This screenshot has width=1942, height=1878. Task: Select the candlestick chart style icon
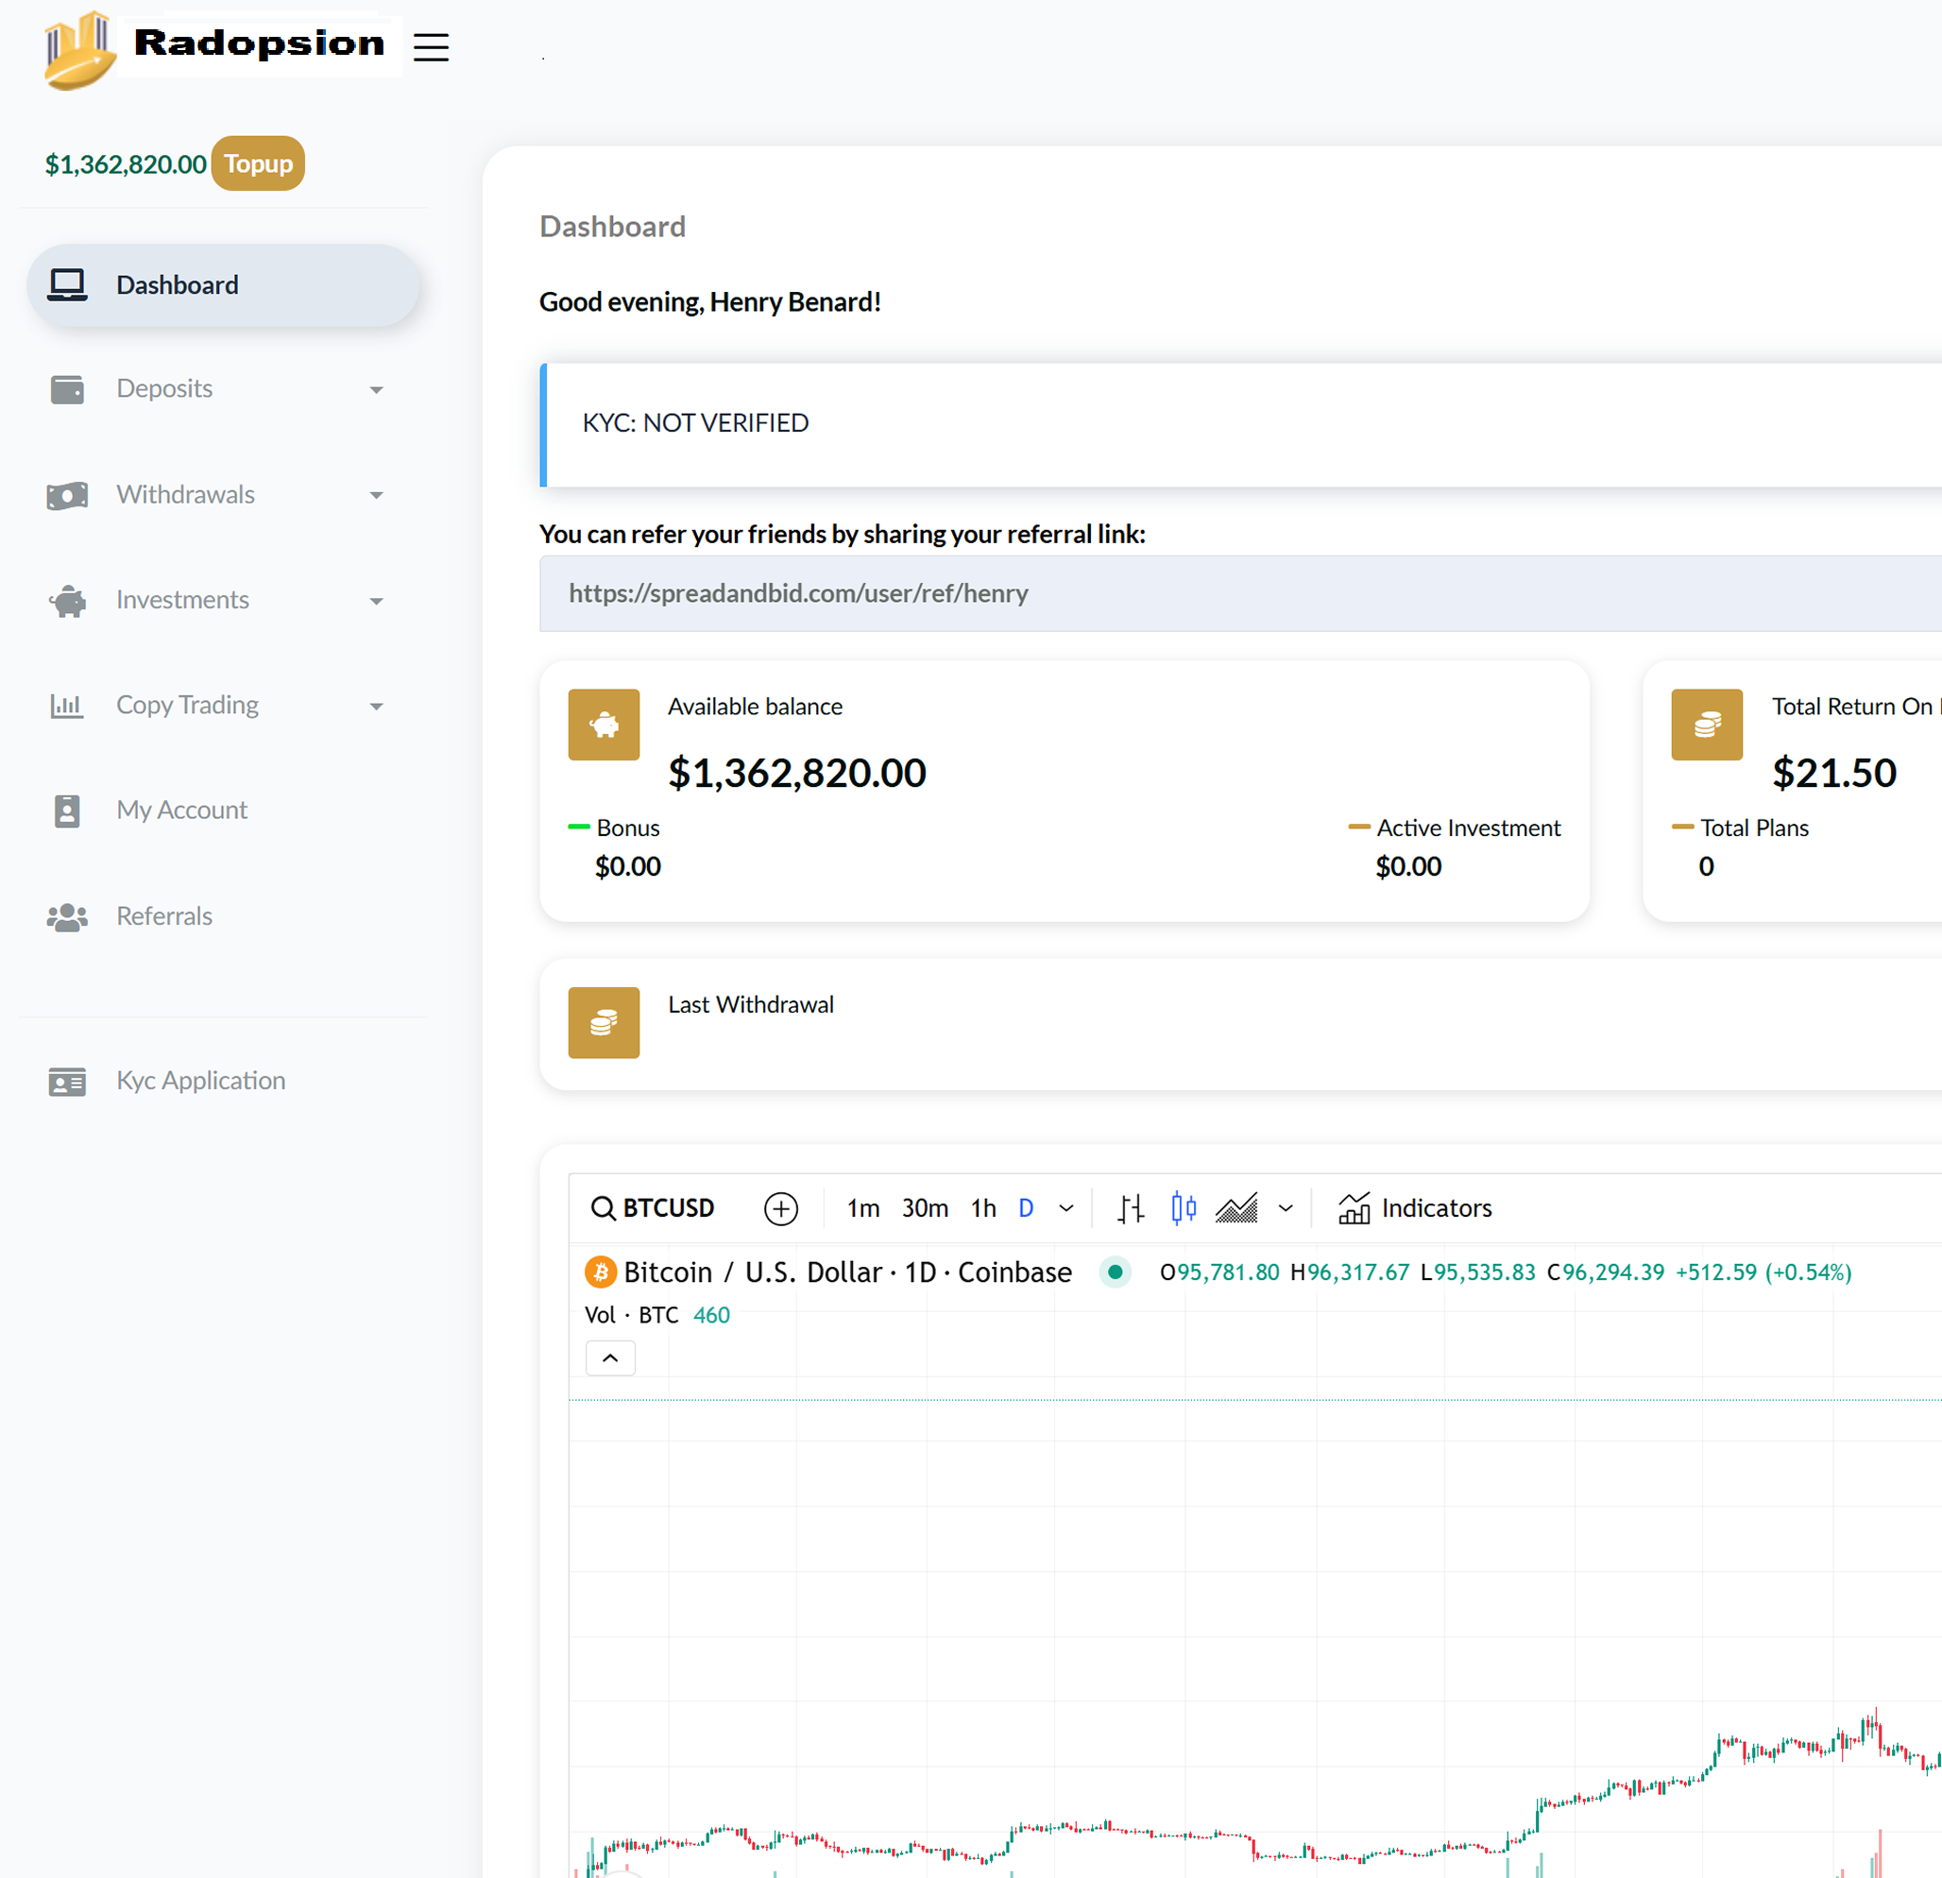pyautogui.click(x=1184, y=1208)
